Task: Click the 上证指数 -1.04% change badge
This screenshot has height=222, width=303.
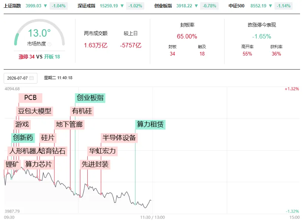Action: click(58, 6)
